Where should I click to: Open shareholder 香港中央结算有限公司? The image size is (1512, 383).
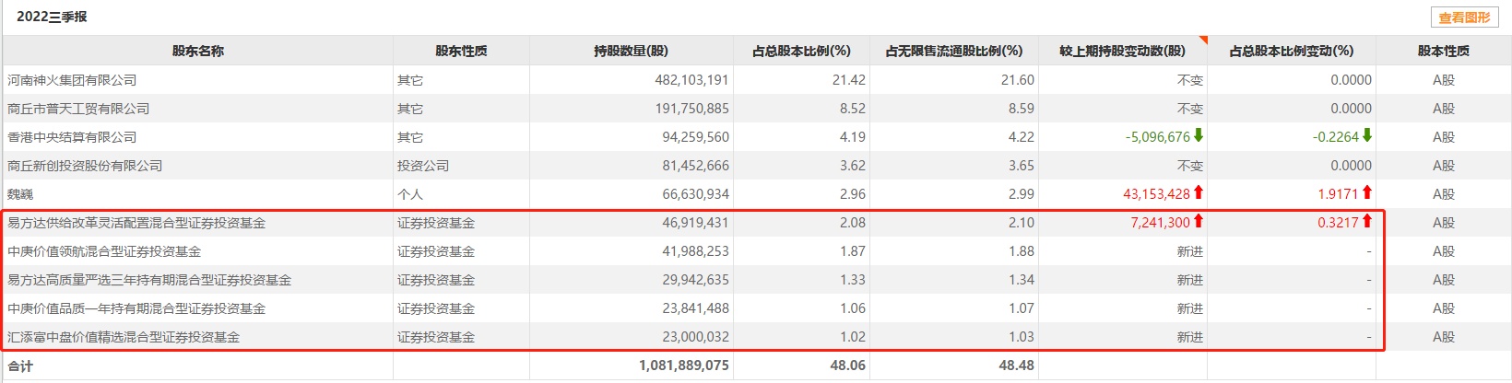(72, 137)
